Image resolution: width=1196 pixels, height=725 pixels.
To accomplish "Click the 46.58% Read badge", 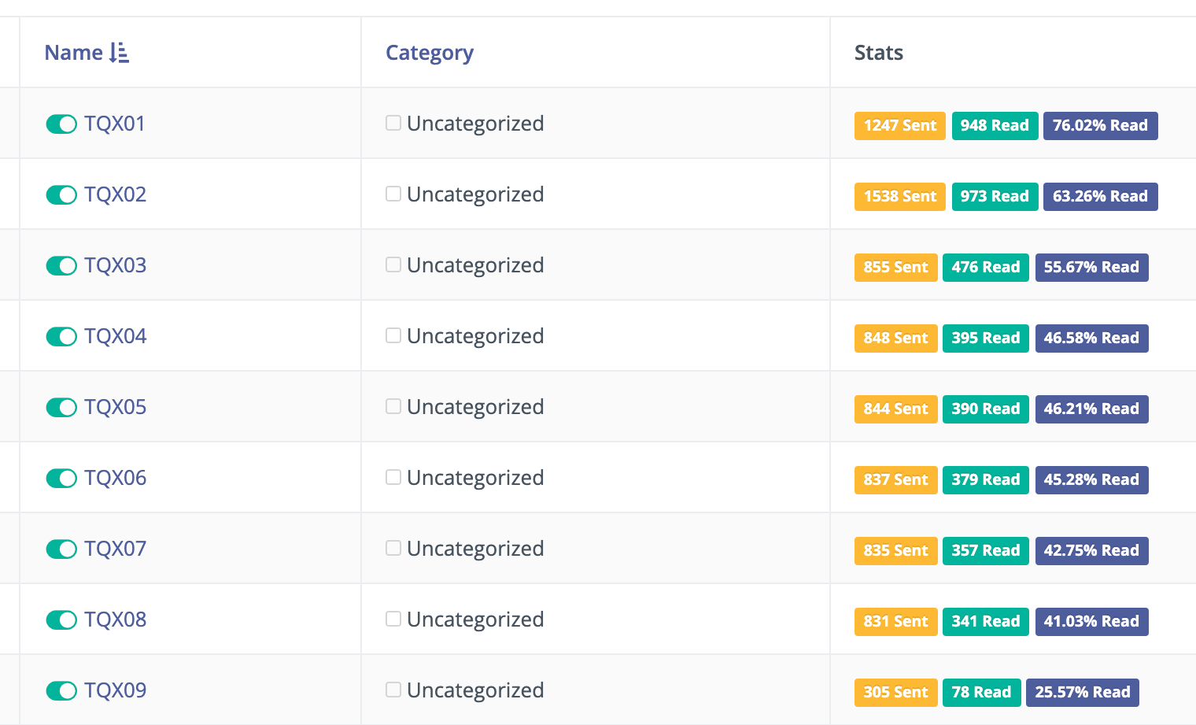I will pyautogui.click(x=1091, y=338).
